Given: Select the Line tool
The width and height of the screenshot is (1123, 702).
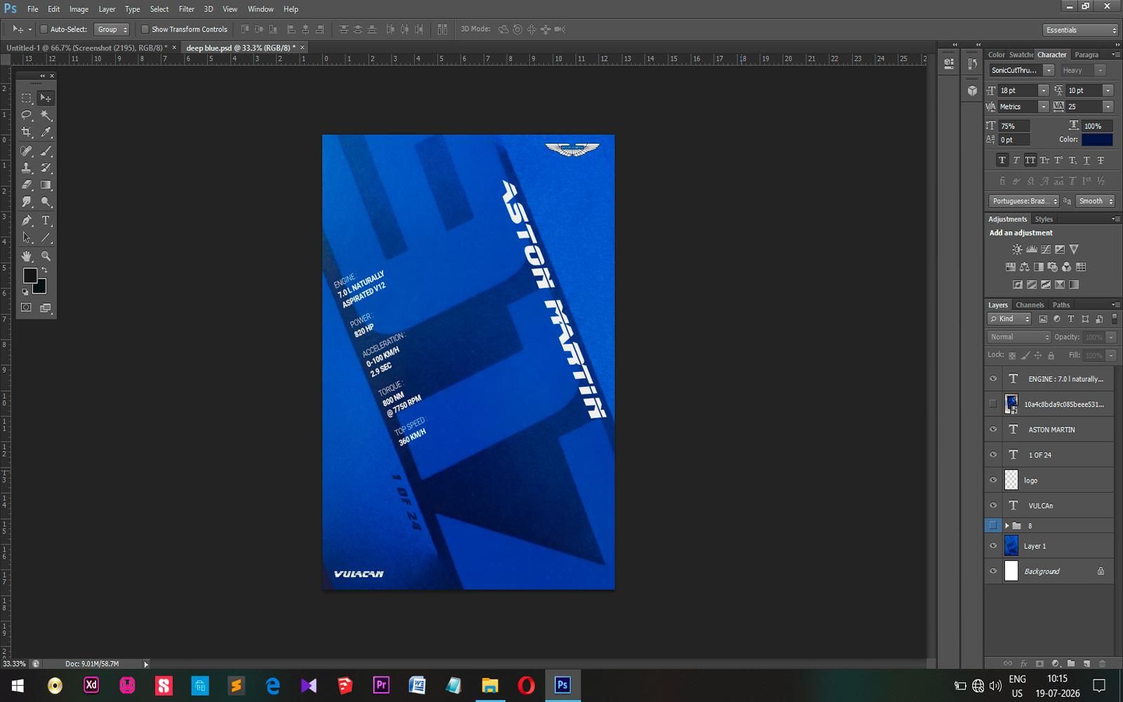Looking at the screenshot, I should tap(46, 237).
